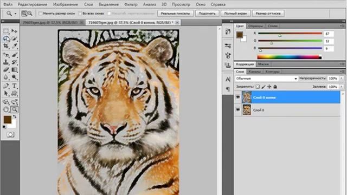Click the 'Реальные пикселы' button

coord(175,14)
